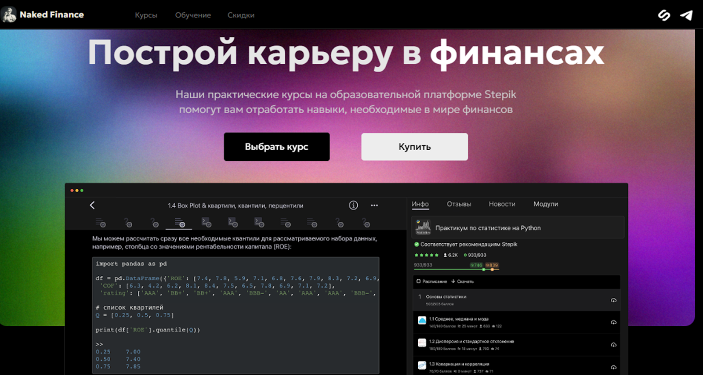Click the import pandas as pd code line
This screenshot has height=375, width=703.
point(131,263)
